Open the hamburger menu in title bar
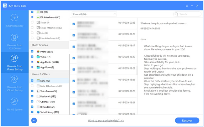This screenshot has height=127, width=204. click(187, 6)
